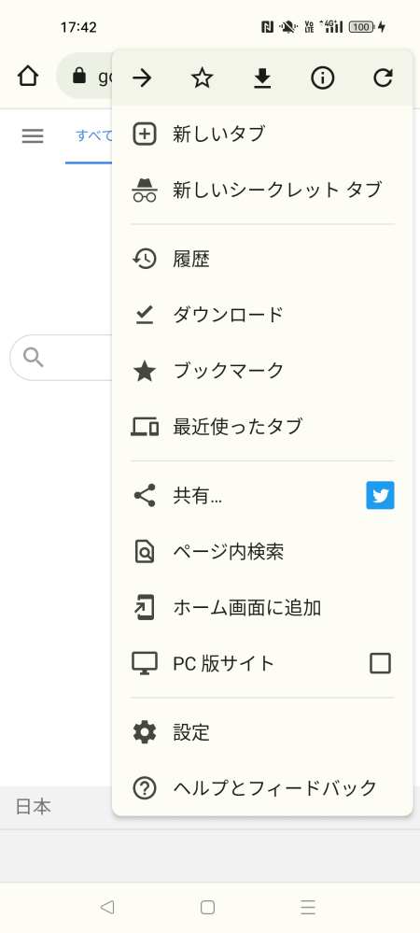
Task: Open the page info icon
Action: pos(322,78)
